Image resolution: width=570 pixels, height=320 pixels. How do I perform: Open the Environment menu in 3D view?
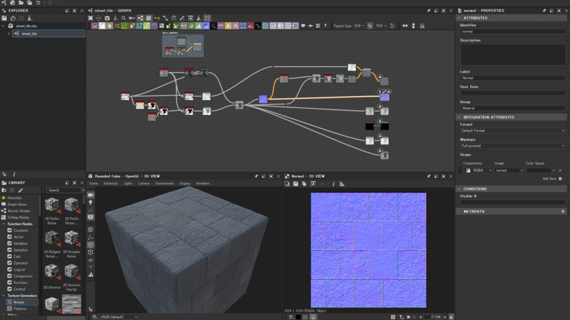pyautogui.click(x=164, y=183)
